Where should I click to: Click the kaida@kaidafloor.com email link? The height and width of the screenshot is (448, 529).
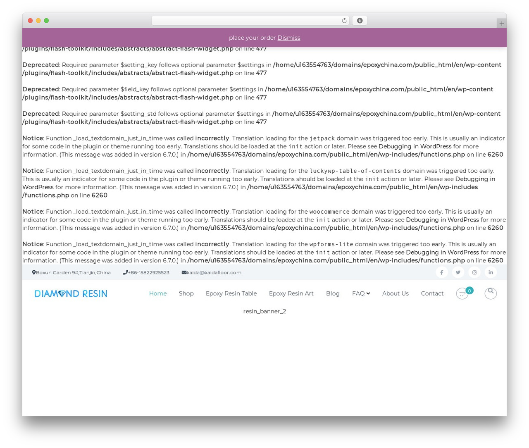[214, 272]
